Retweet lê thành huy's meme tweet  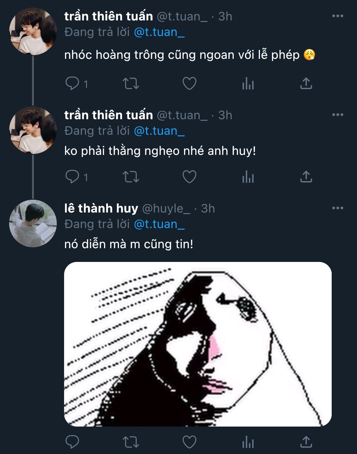pos(131,442)
